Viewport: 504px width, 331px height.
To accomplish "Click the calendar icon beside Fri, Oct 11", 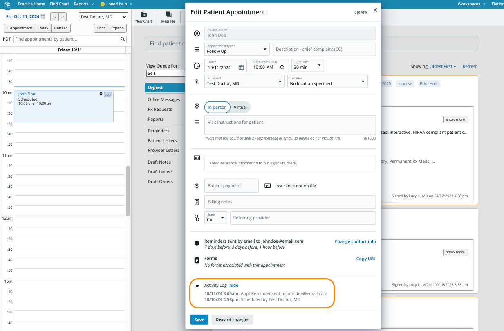I will pos(43,16).
